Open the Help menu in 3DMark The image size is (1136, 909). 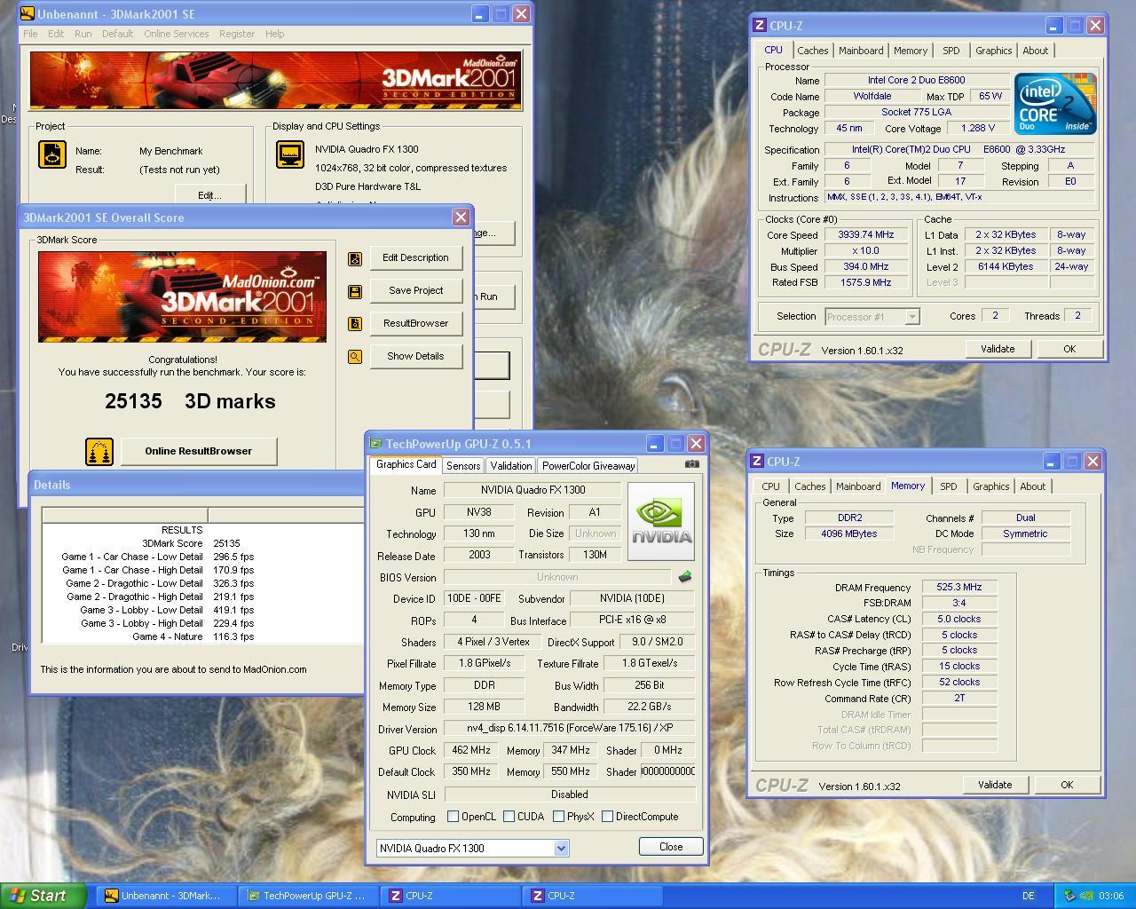pos(275,34)
